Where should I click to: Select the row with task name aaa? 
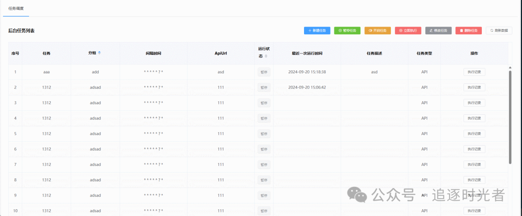[46, 72]
